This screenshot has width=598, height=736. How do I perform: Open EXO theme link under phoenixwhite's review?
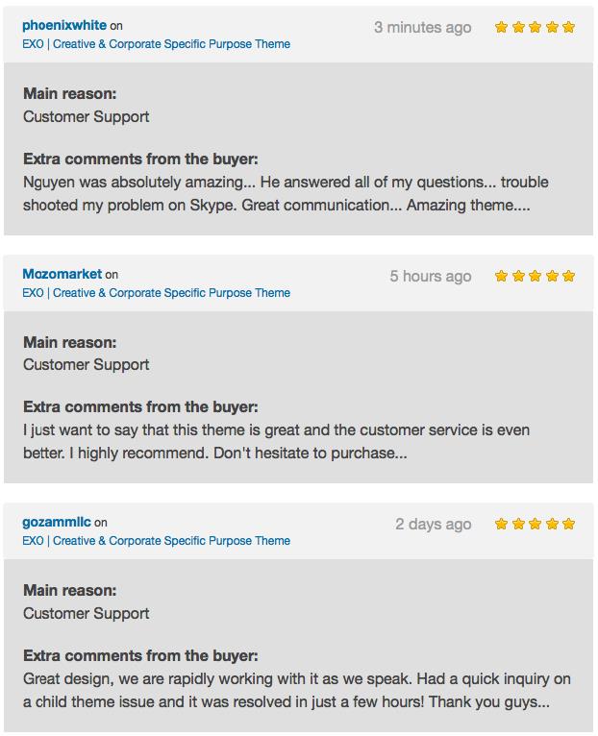(x=157, y=44)
